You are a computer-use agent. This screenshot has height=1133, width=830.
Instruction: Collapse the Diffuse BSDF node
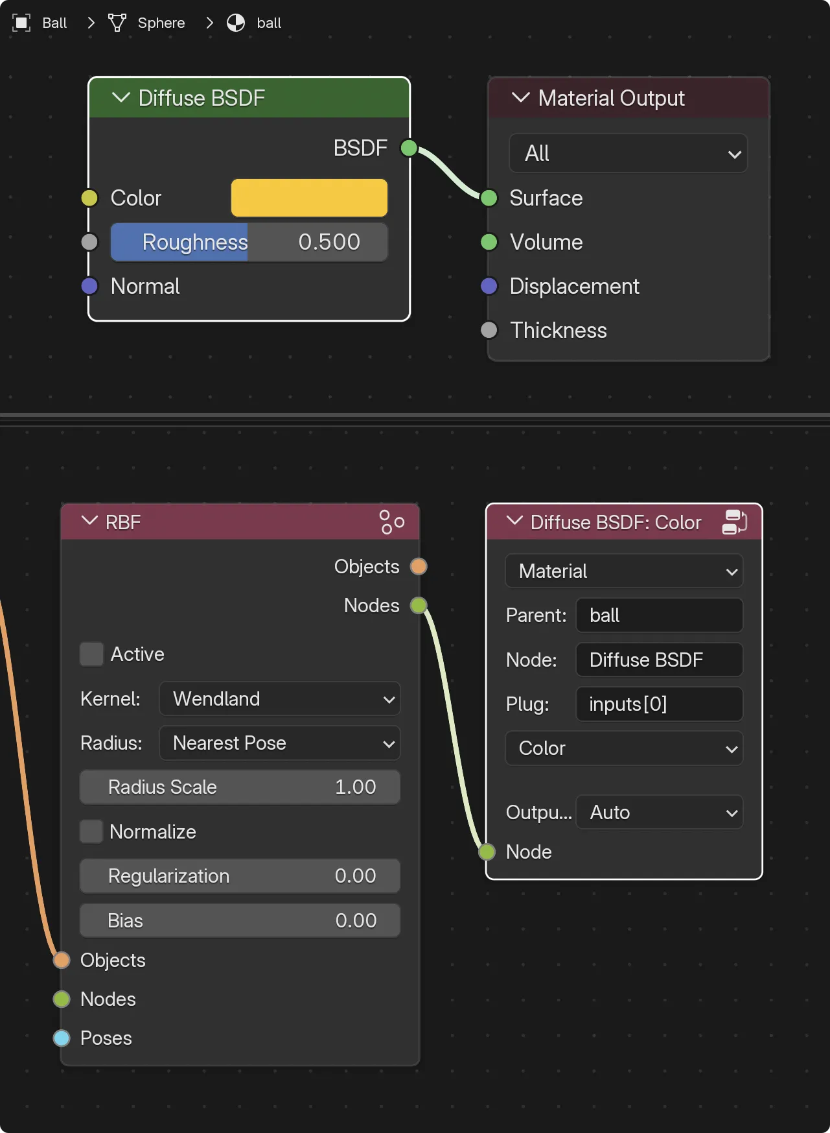click(121, 98)
